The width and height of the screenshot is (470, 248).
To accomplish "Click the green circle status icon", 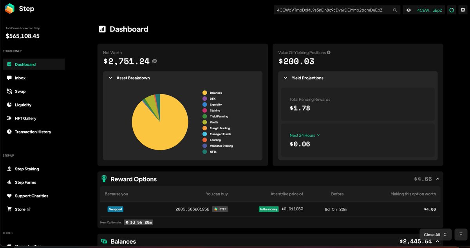I will pyautogui.click(x=452, y=10).
